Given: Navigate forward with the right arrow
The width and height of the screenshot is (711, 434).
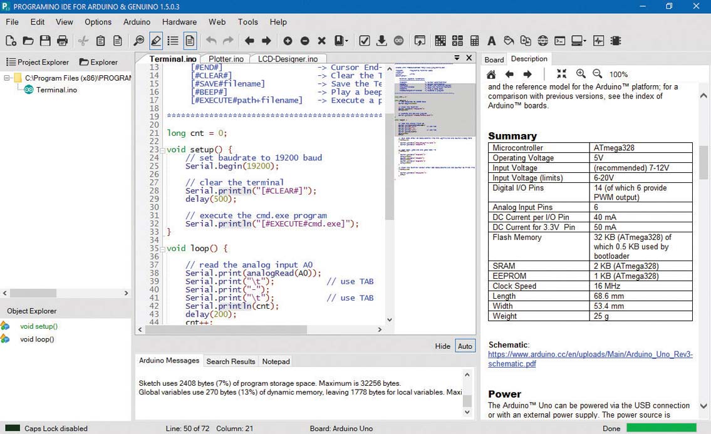Looking at the screenshot, I should (266, 41).
